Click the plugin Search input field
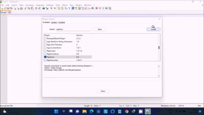Image resolution: width=204 pixels, height=115 pixels. point(74,29)
